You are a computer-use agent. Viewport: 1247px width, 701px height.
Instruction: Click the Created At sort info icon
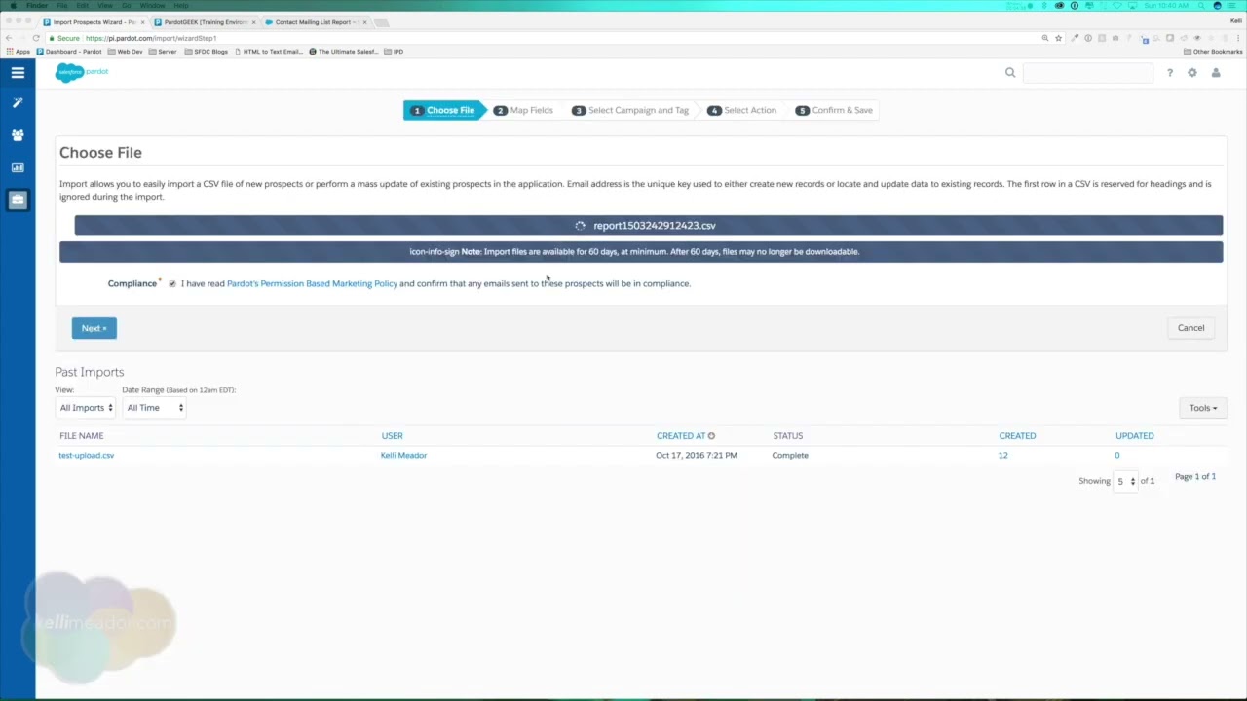[711, 436]
